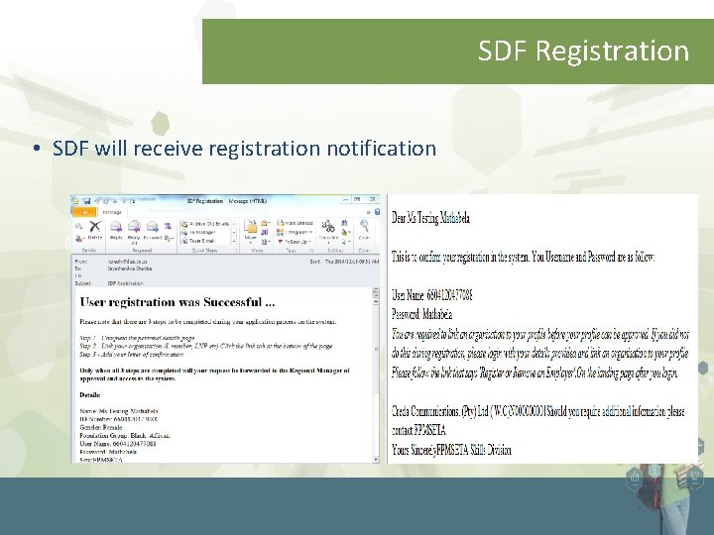The image size is (714, 535).
Task: Open the Rules icon dropdown in Move group
Action: 265,223
